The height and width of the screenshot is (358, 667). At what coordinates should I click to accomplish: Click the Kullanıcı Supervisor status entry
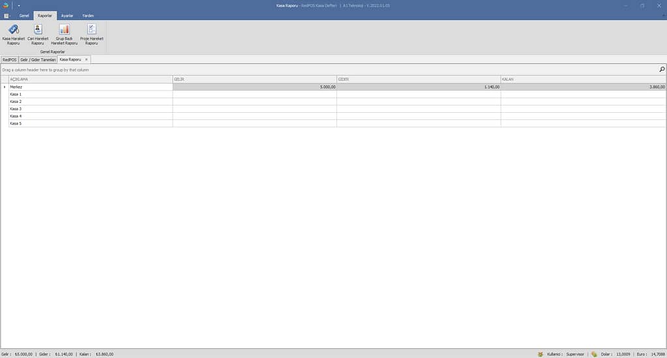[565, 354]
